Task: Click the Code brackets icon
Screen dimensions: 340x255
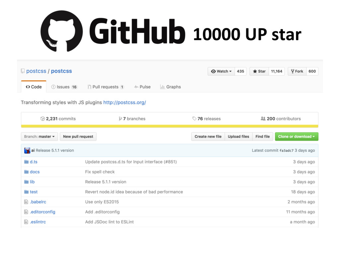Action: pyautogui.click(x=28, y=87)
